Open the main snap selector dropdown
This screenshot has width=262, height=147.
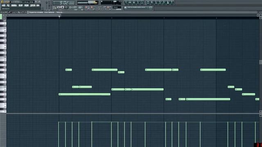point(117,7)
